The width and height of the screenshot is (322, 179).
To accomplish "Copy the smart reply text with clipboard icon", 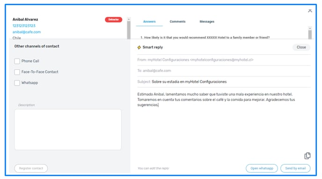I will (x=307, y=156).
